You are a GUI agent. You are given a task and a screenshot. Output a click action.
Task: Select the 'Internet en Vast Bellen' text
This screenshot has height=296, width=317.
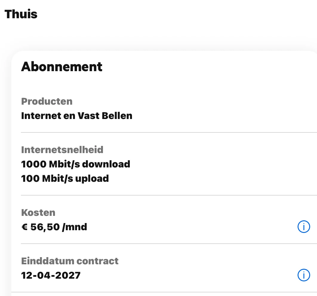77,116
